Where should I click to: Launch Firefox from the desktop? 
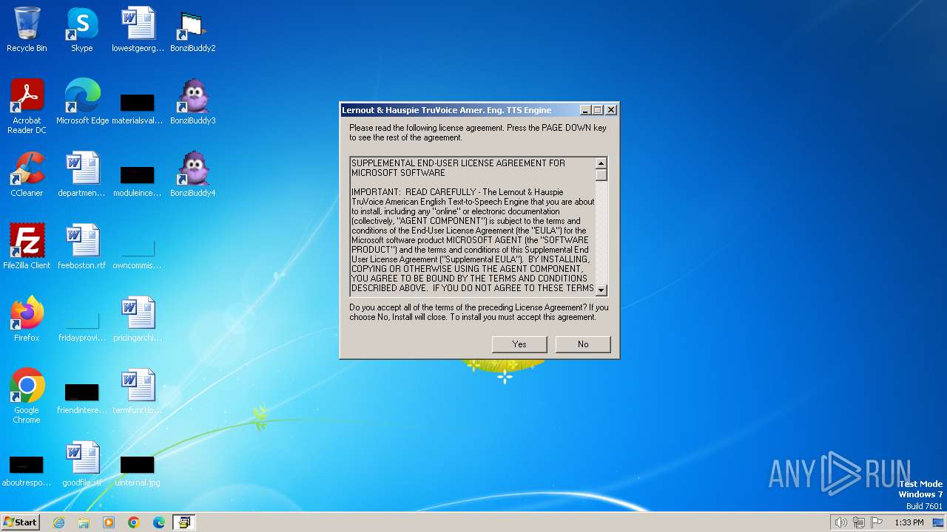(27, 319)
